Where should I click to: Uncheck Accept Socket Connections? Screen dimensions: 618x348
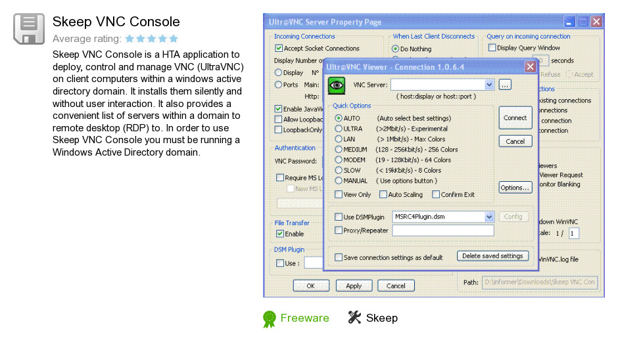click(x=279, y=49)
